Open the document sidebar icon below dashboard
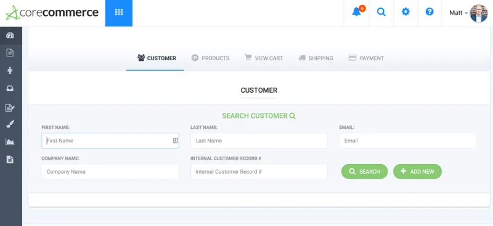Screen dimensions: 493x226 pos(10,52)
